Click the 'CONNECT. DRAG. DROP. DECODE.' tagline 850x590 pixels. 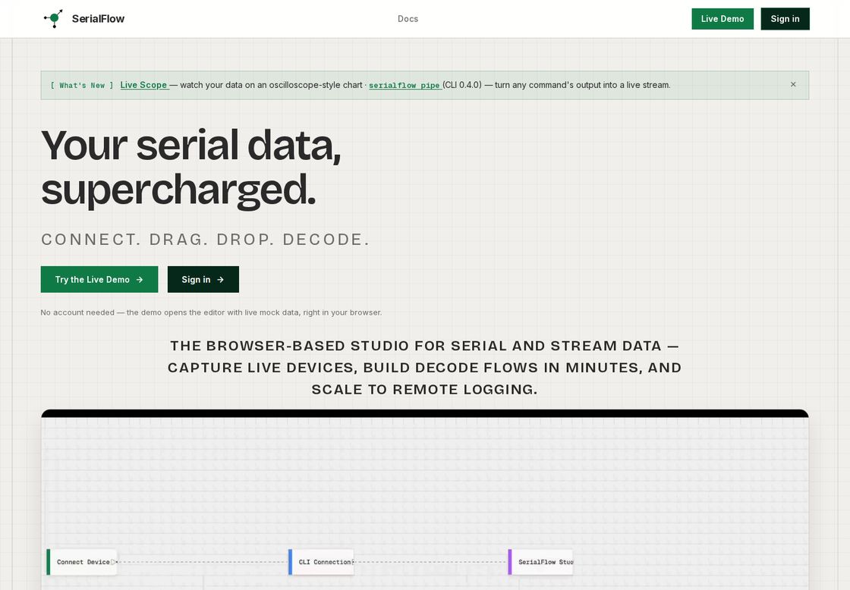click(206, 240)
